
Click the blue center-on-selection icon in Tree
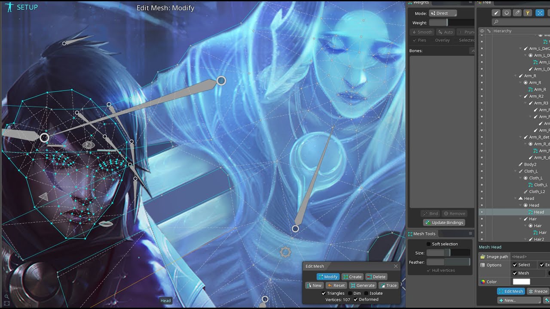(x=540, y=13)
